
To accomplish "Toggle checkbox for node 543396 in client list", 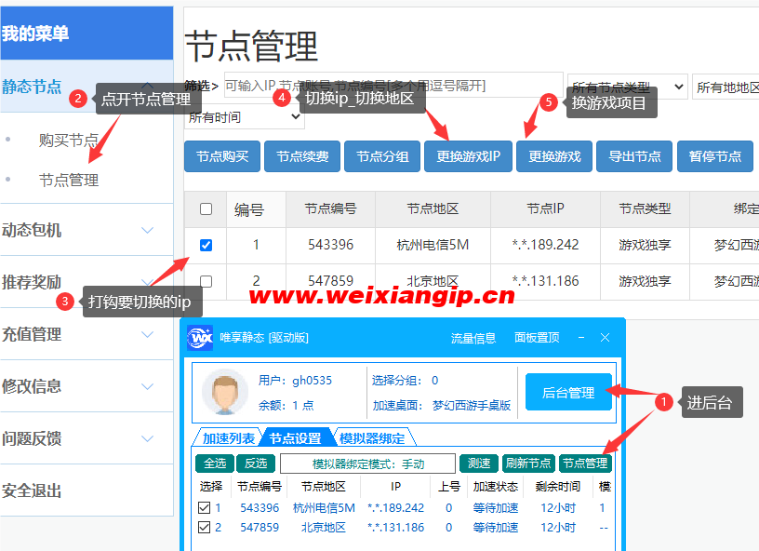I will click(204, 508).
